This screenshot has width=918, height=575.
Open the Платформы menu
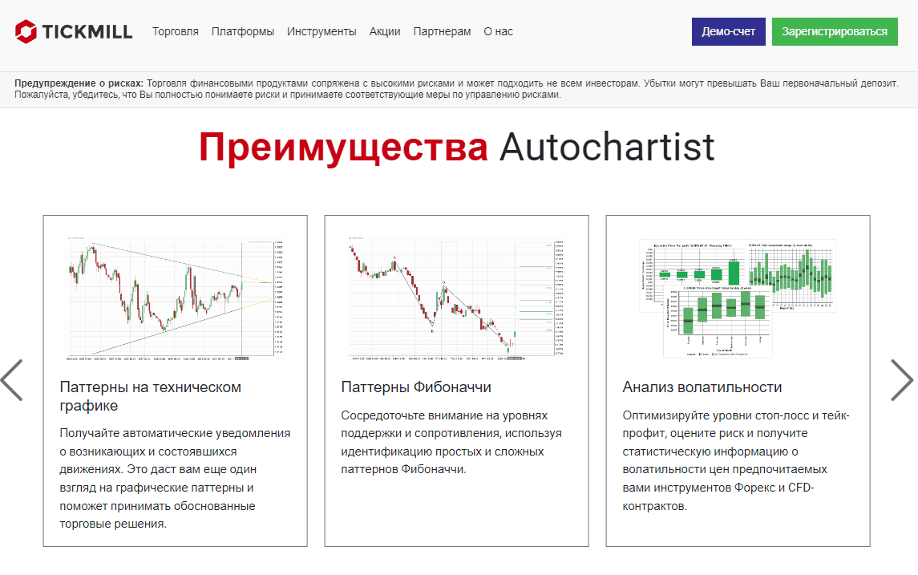pyautogui.click(x=242, y=31)
